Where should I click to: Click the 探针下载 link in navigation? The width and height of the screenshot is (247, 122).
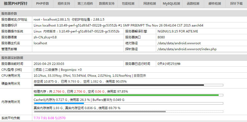(x=236, y=4)
